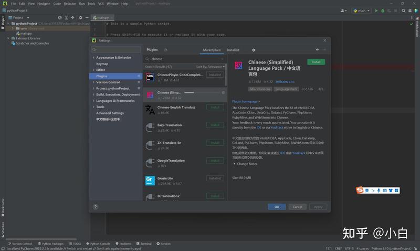Expand the Editor settings node
420x251 pixels.
[93, 70]
